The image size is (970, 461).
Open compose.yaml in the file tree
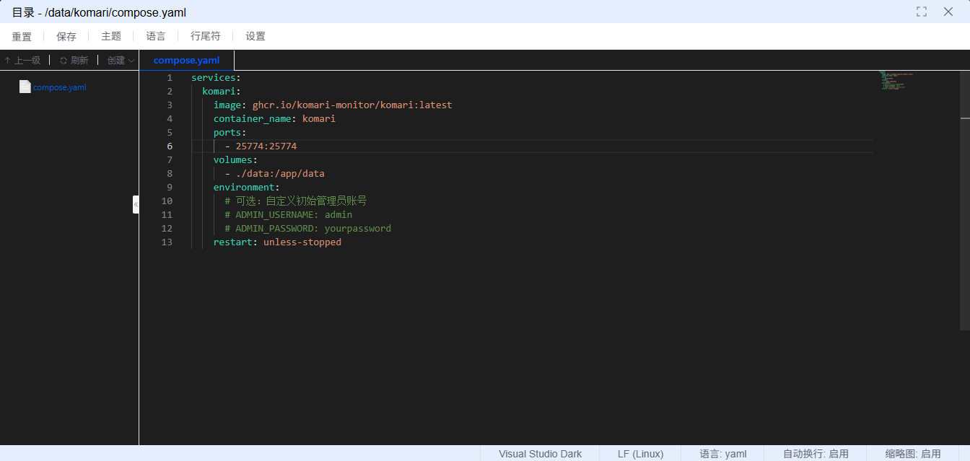(60, 87)
